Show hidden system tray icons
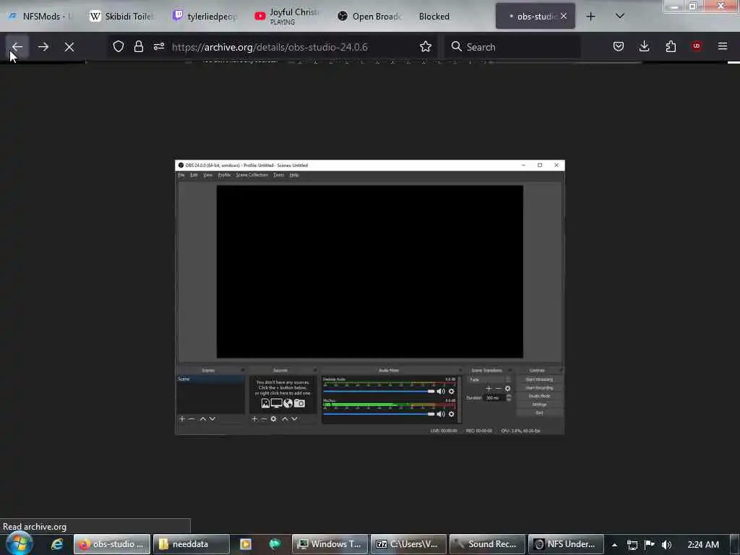 [614, 545]
